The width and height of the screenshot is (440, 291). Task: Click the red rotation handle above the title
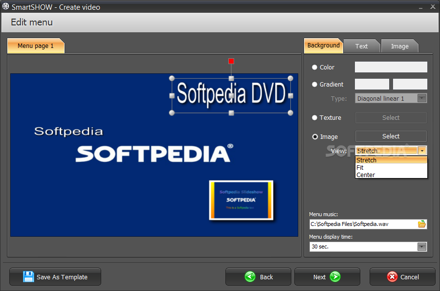click(x=231, y=61)
